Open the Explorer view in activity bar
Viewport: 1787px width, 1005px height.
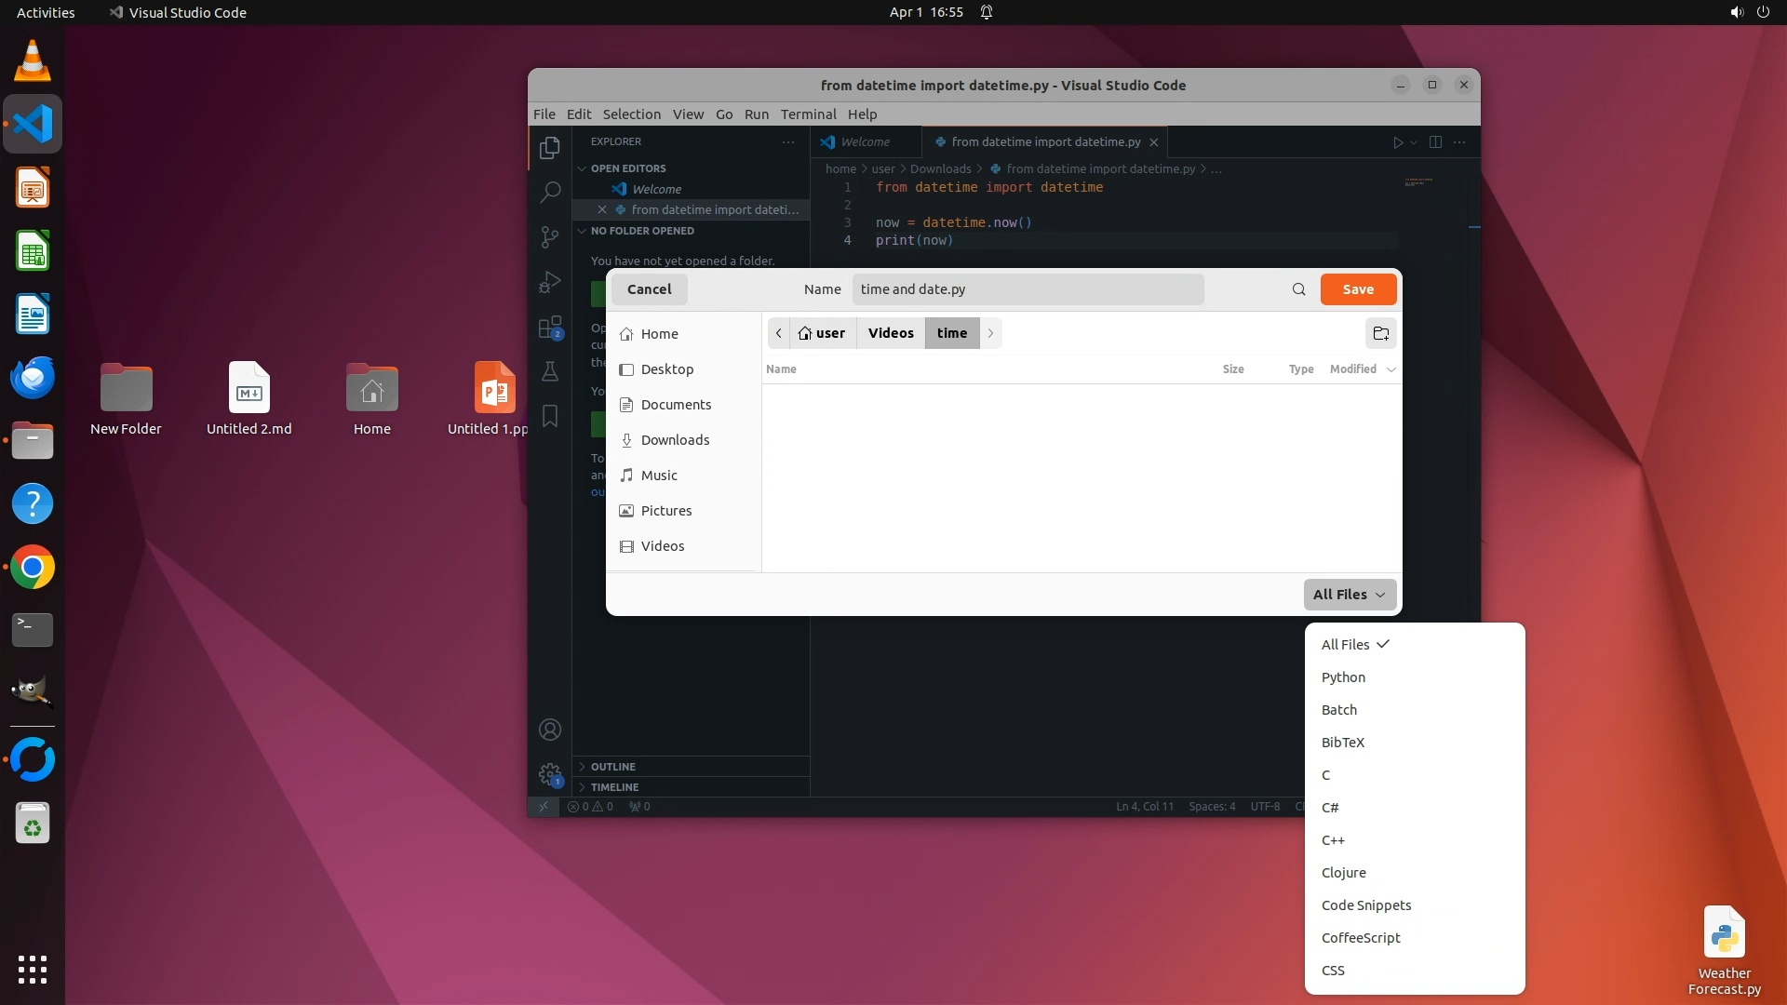coord(550,148)
